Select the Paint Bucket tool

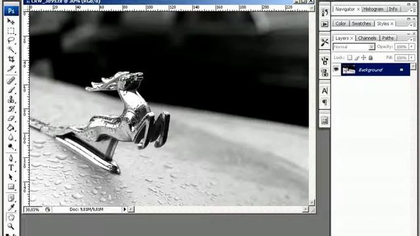click(10, 128)
